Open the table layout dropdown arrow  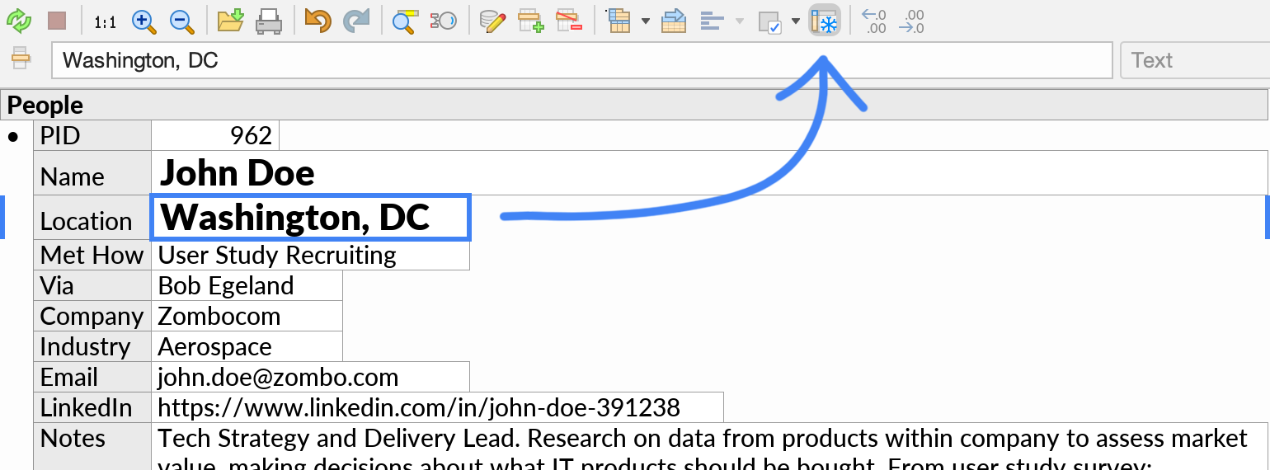(645, 21)
